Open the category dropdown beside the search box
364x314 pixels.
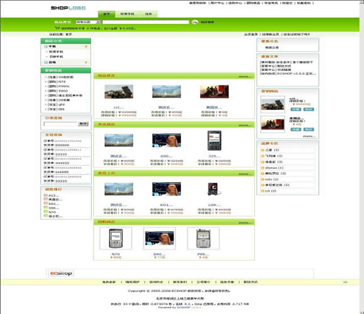[88, 22]
